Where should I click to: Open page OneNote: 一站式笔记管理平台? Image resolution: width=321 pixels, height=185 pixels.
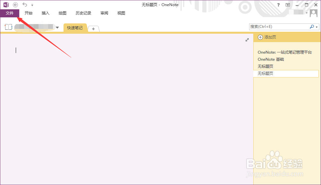tap(284, 52)
